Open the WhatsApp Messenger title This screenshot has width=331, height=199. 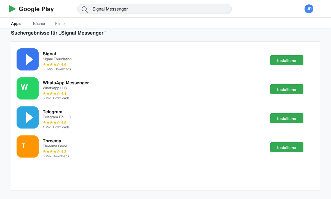coord(66,83)
